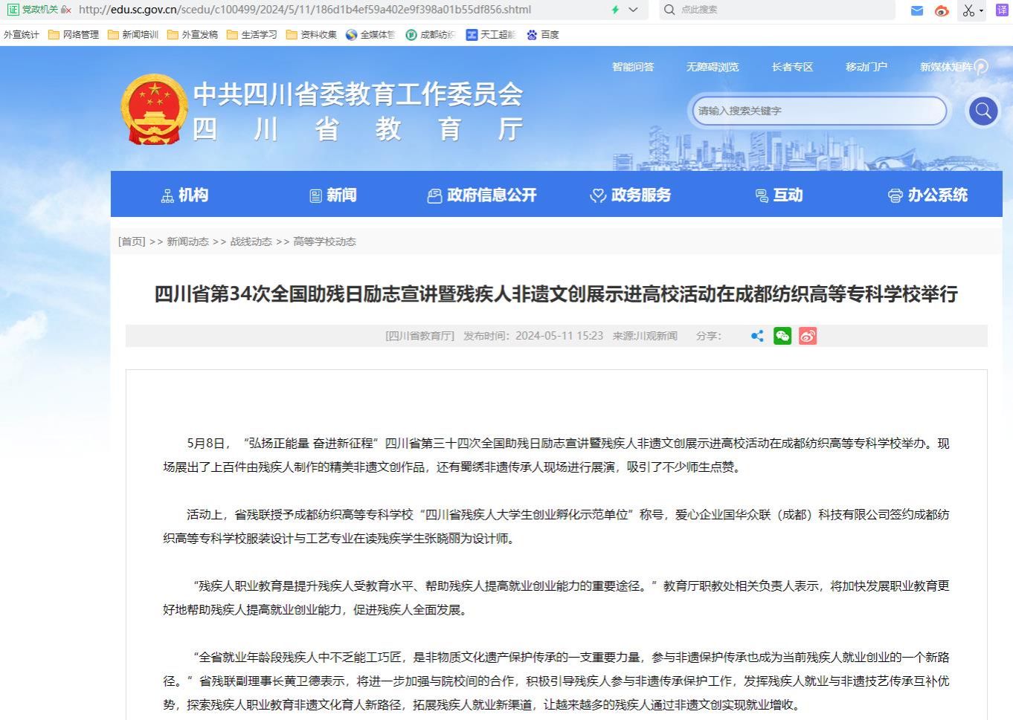The width and height of the screenshot is (1013, 720).
Task: Open the mail icon in browser toolbar
Action: coord(917,10)
